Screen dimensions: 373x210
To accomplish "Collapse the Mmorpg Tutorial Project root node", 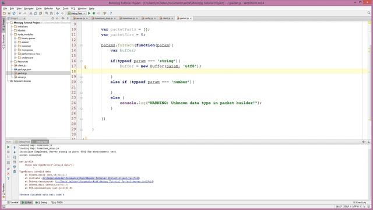I will 8,23.
